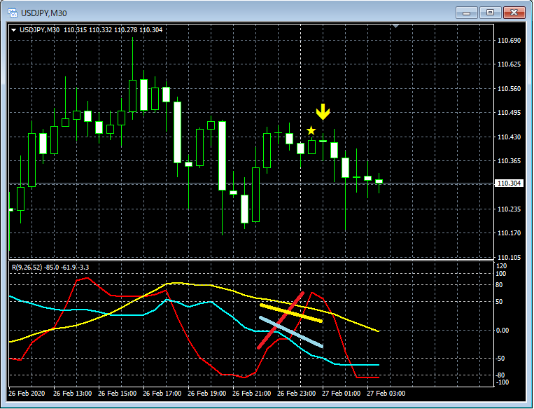Click the 27 Feb 03:00 time label
534x409 pixels.
click(x=386, y=394)
